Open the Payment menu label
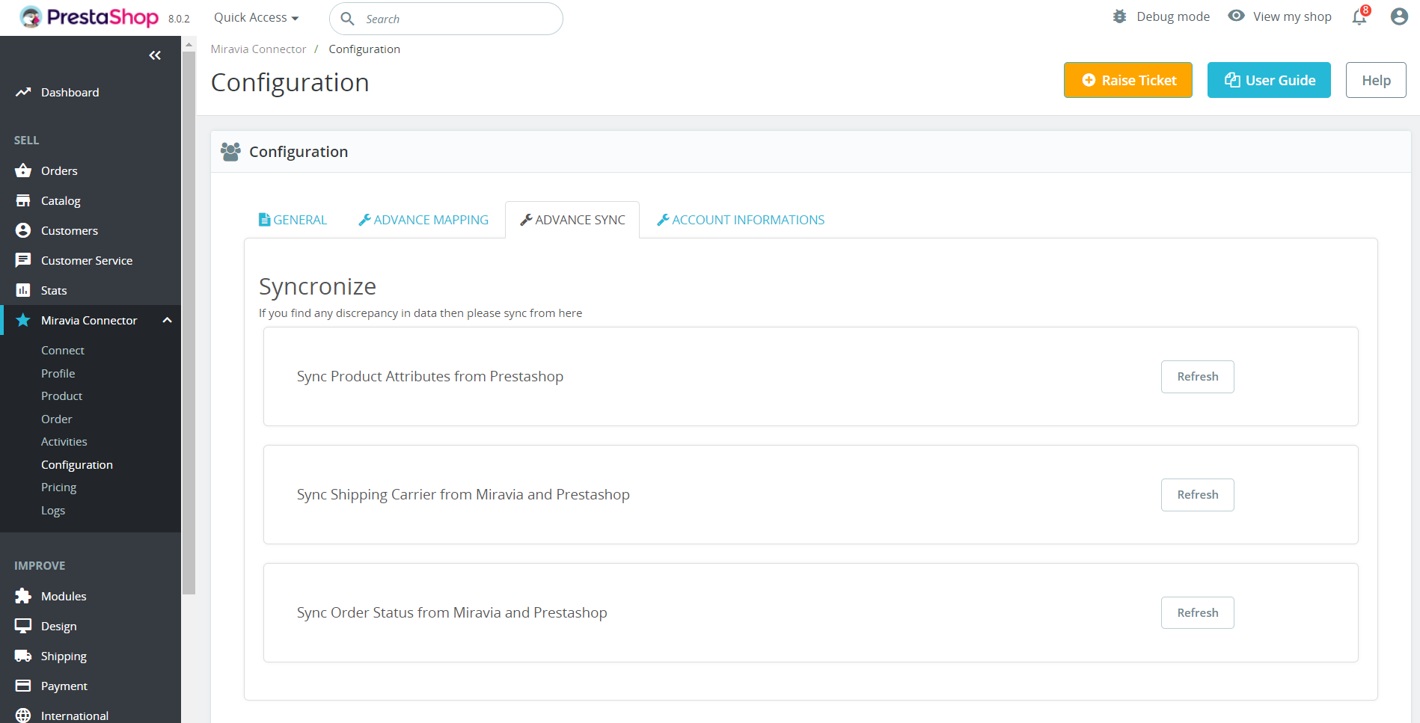The height and width of the screenshot is (723, 1420). point(64,686)
